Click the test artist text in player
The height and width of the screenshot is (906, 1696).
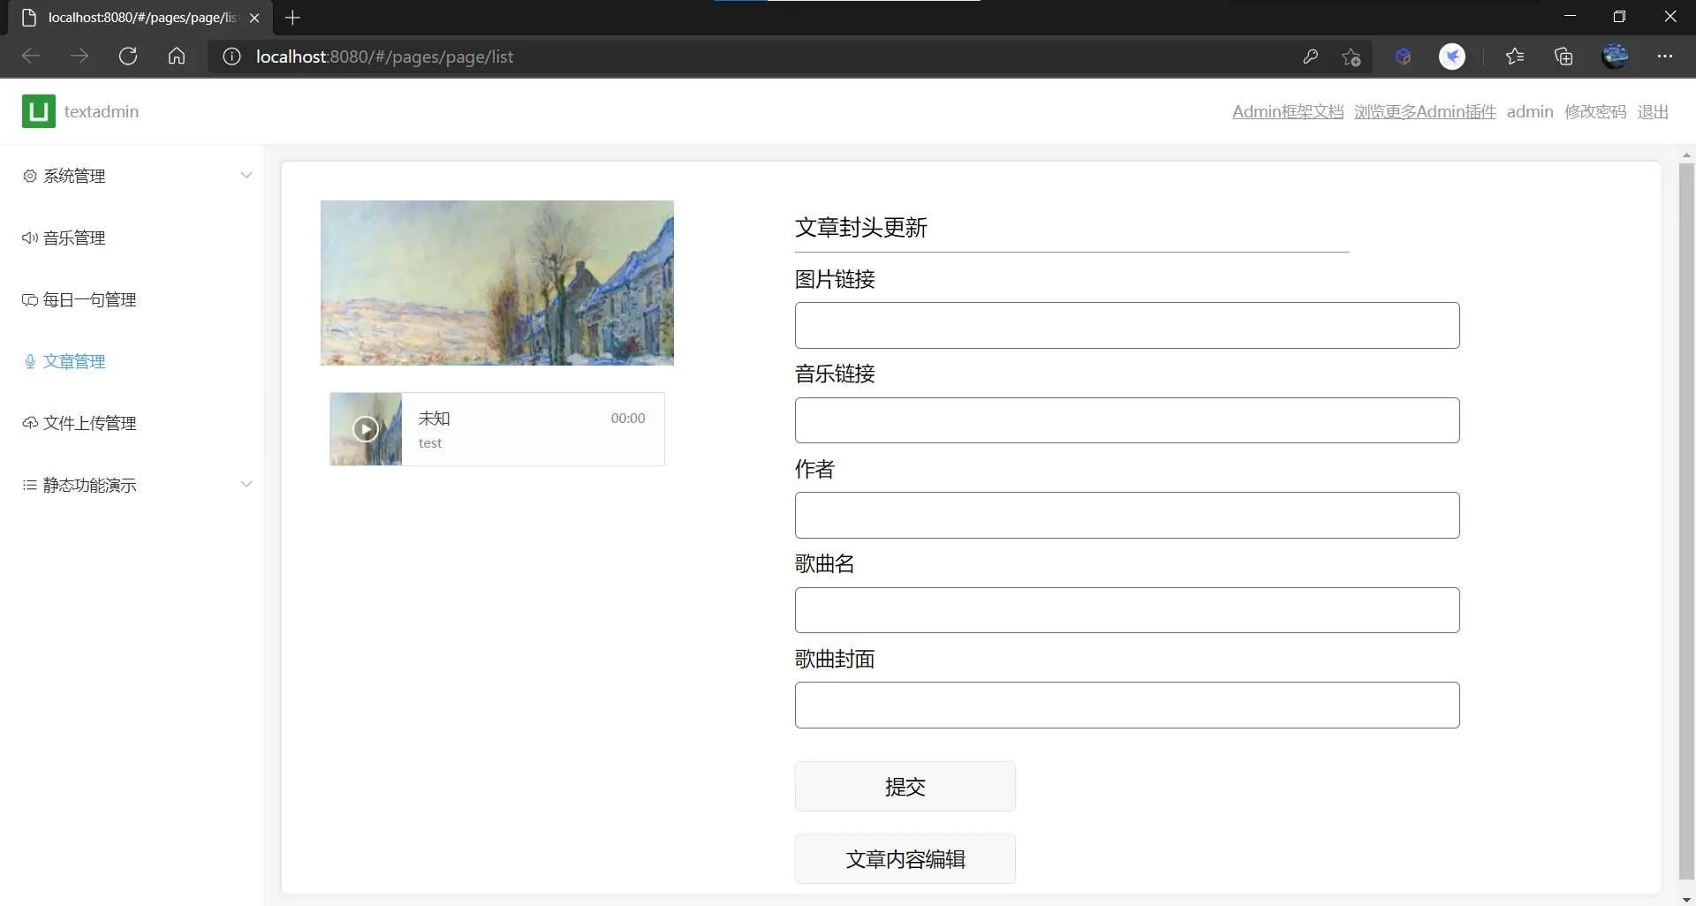point(430,443)
